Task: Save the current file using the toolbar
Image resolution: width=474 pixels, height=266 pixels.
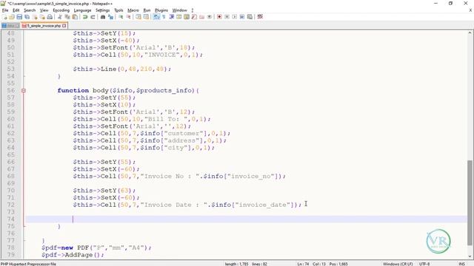Action: 19,17
